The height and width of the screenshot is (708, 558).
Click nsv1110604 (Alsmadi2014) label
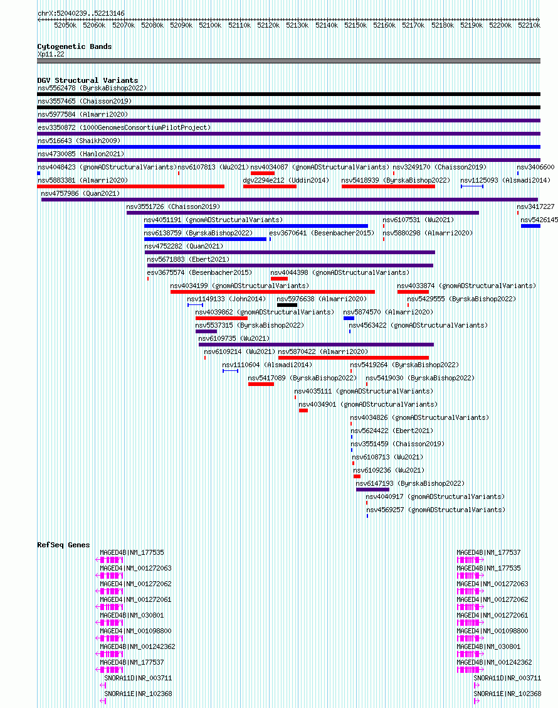(x=267, y=365)
